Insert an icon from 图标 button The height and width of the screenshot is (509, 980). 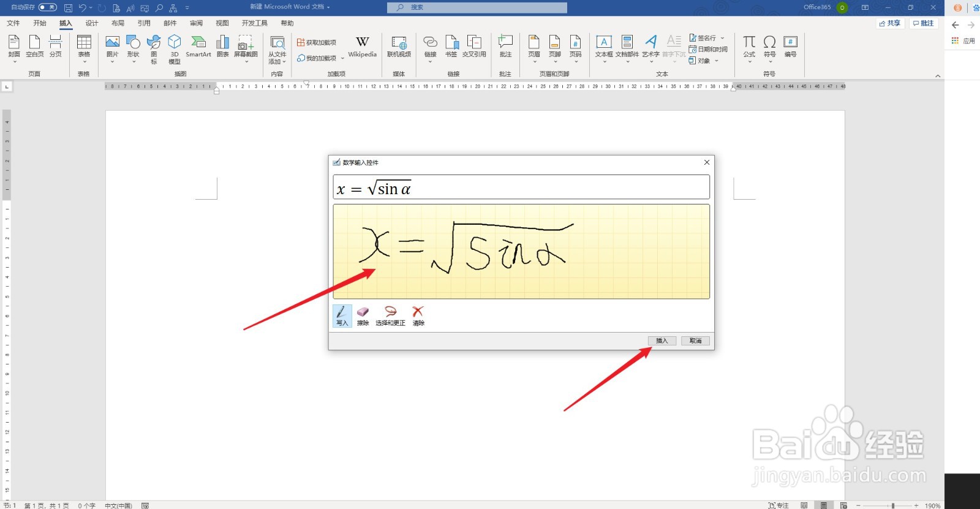[154, 49]
